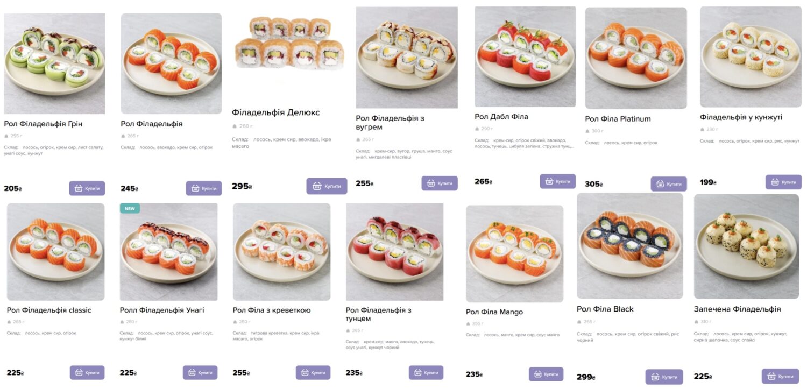This screenshot has height=389, width=807.
Task: Click basket icon for Запечена Філадельфія
Action: click(771, 376)
